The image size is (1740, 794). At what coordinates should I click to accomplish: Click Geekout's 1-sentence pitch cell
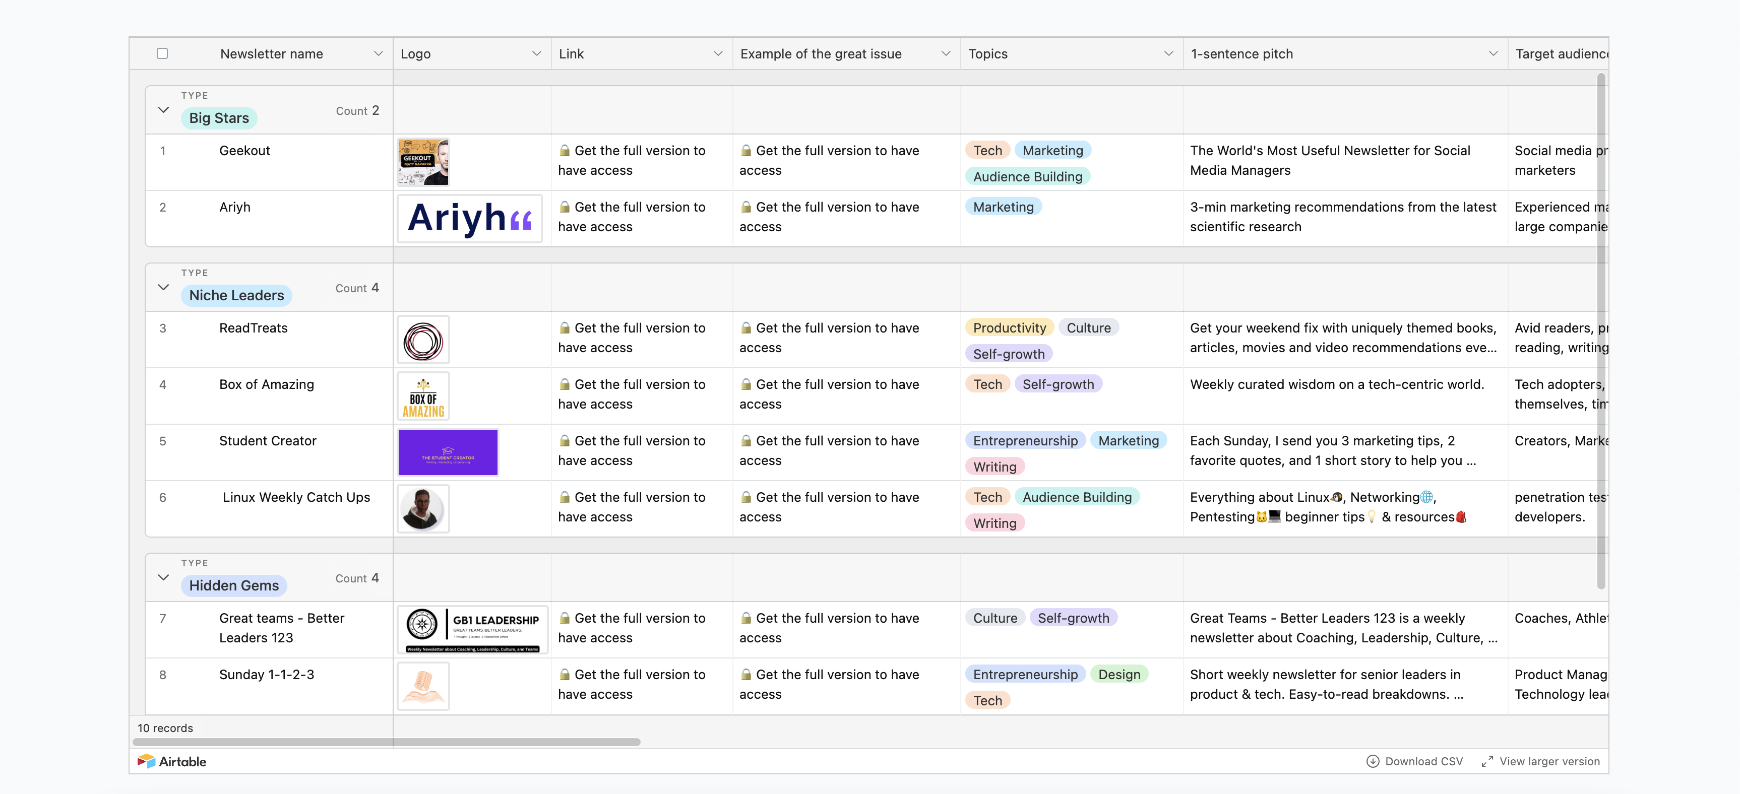1345,162
